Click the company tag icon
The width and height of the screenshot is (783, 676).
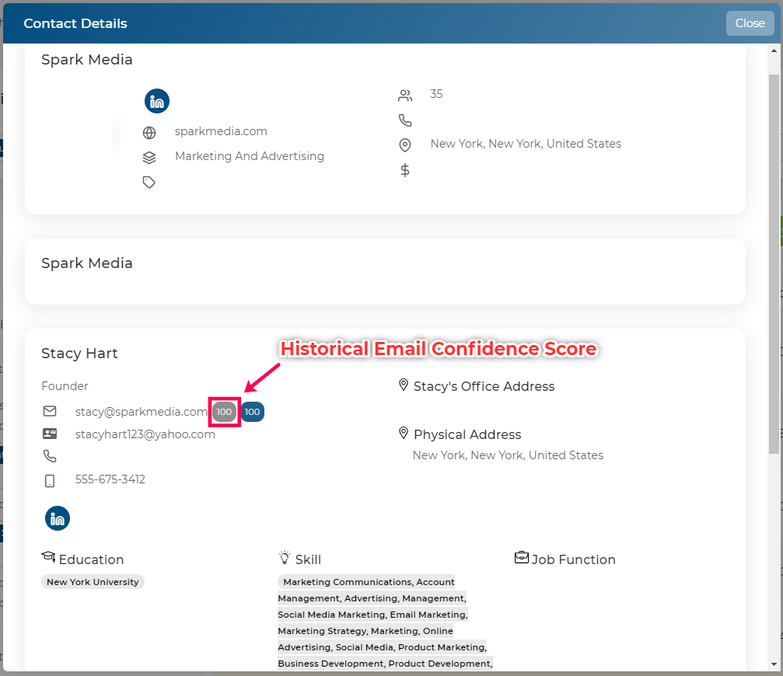[x=149, y=182]
